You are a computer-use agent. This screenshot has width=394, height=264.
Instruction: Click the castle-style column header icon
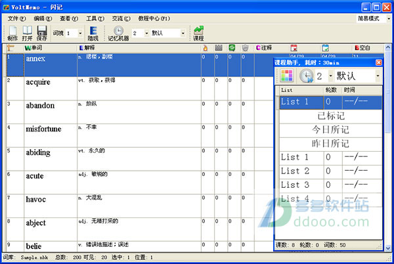point(219,47)
